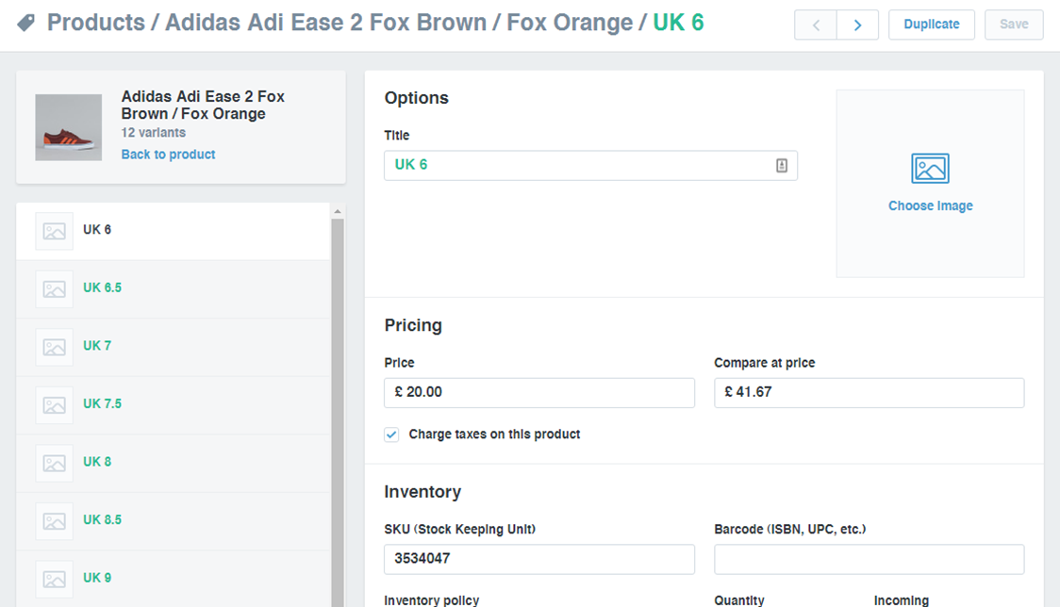
Task: Select the UK 7.5 variant
Action: [174, 405]
